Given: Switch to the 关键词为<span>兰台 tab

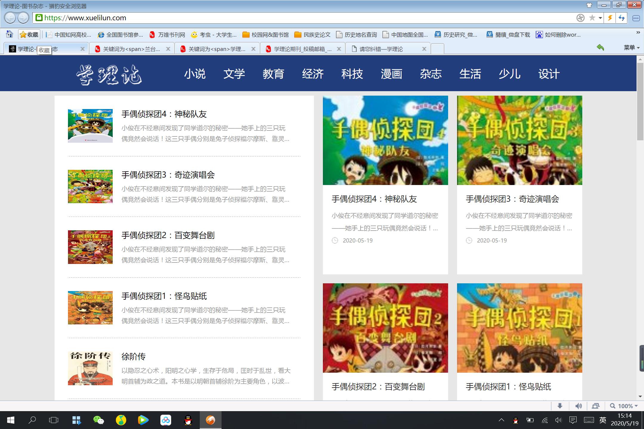Looking at the screenshot, I should (x=131, y=49).
